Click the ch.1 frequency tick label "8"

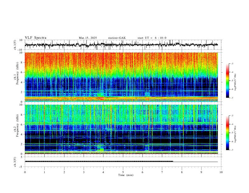22,62
